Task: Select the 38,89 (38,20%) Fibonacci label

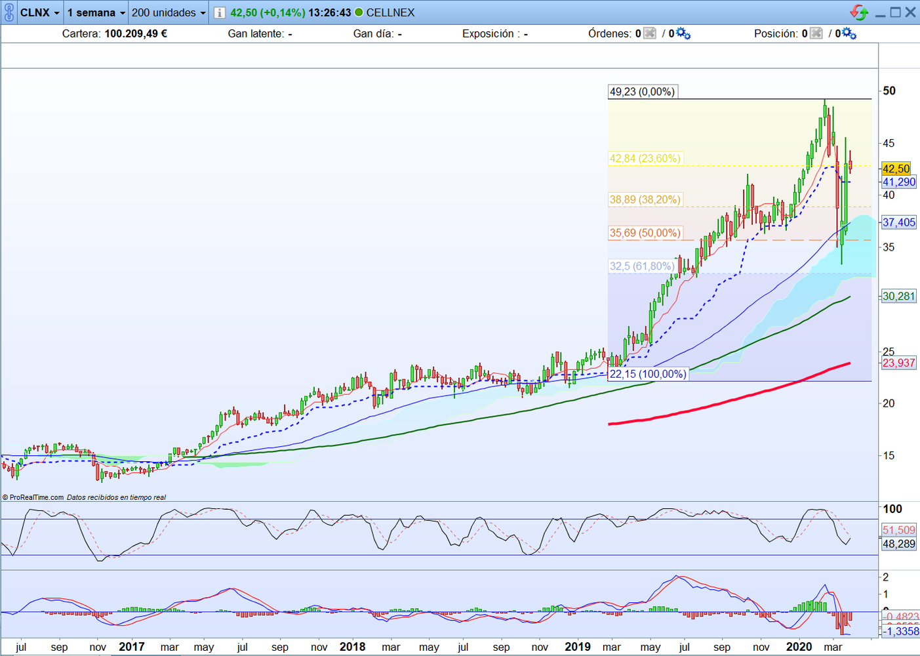Action: (645, 199)
